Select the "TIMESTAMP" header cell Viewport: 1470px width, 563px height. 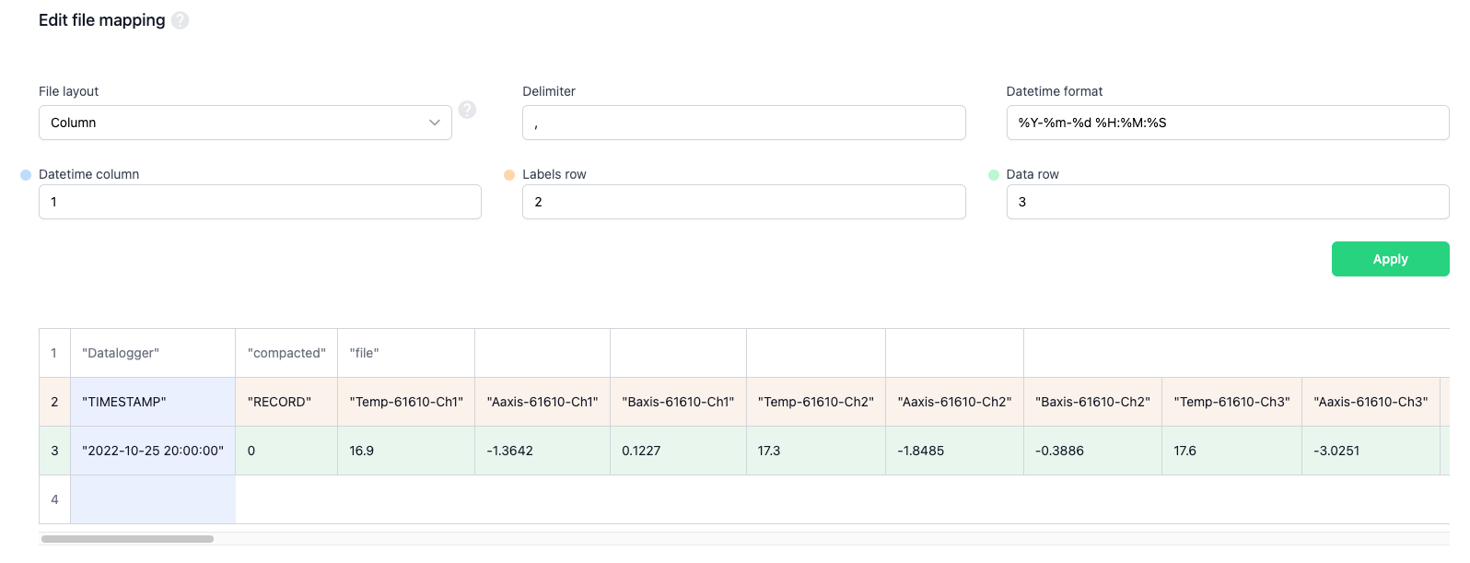coord(153,402)
